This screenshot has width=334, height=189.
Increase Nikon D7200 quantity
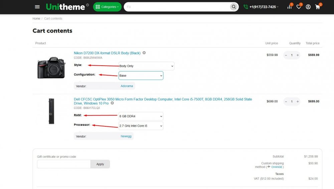[x=298, y=55]
